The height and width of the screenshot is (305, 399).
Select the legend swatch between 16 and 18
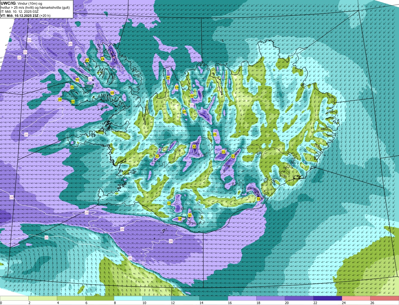(x=242, y=298)
